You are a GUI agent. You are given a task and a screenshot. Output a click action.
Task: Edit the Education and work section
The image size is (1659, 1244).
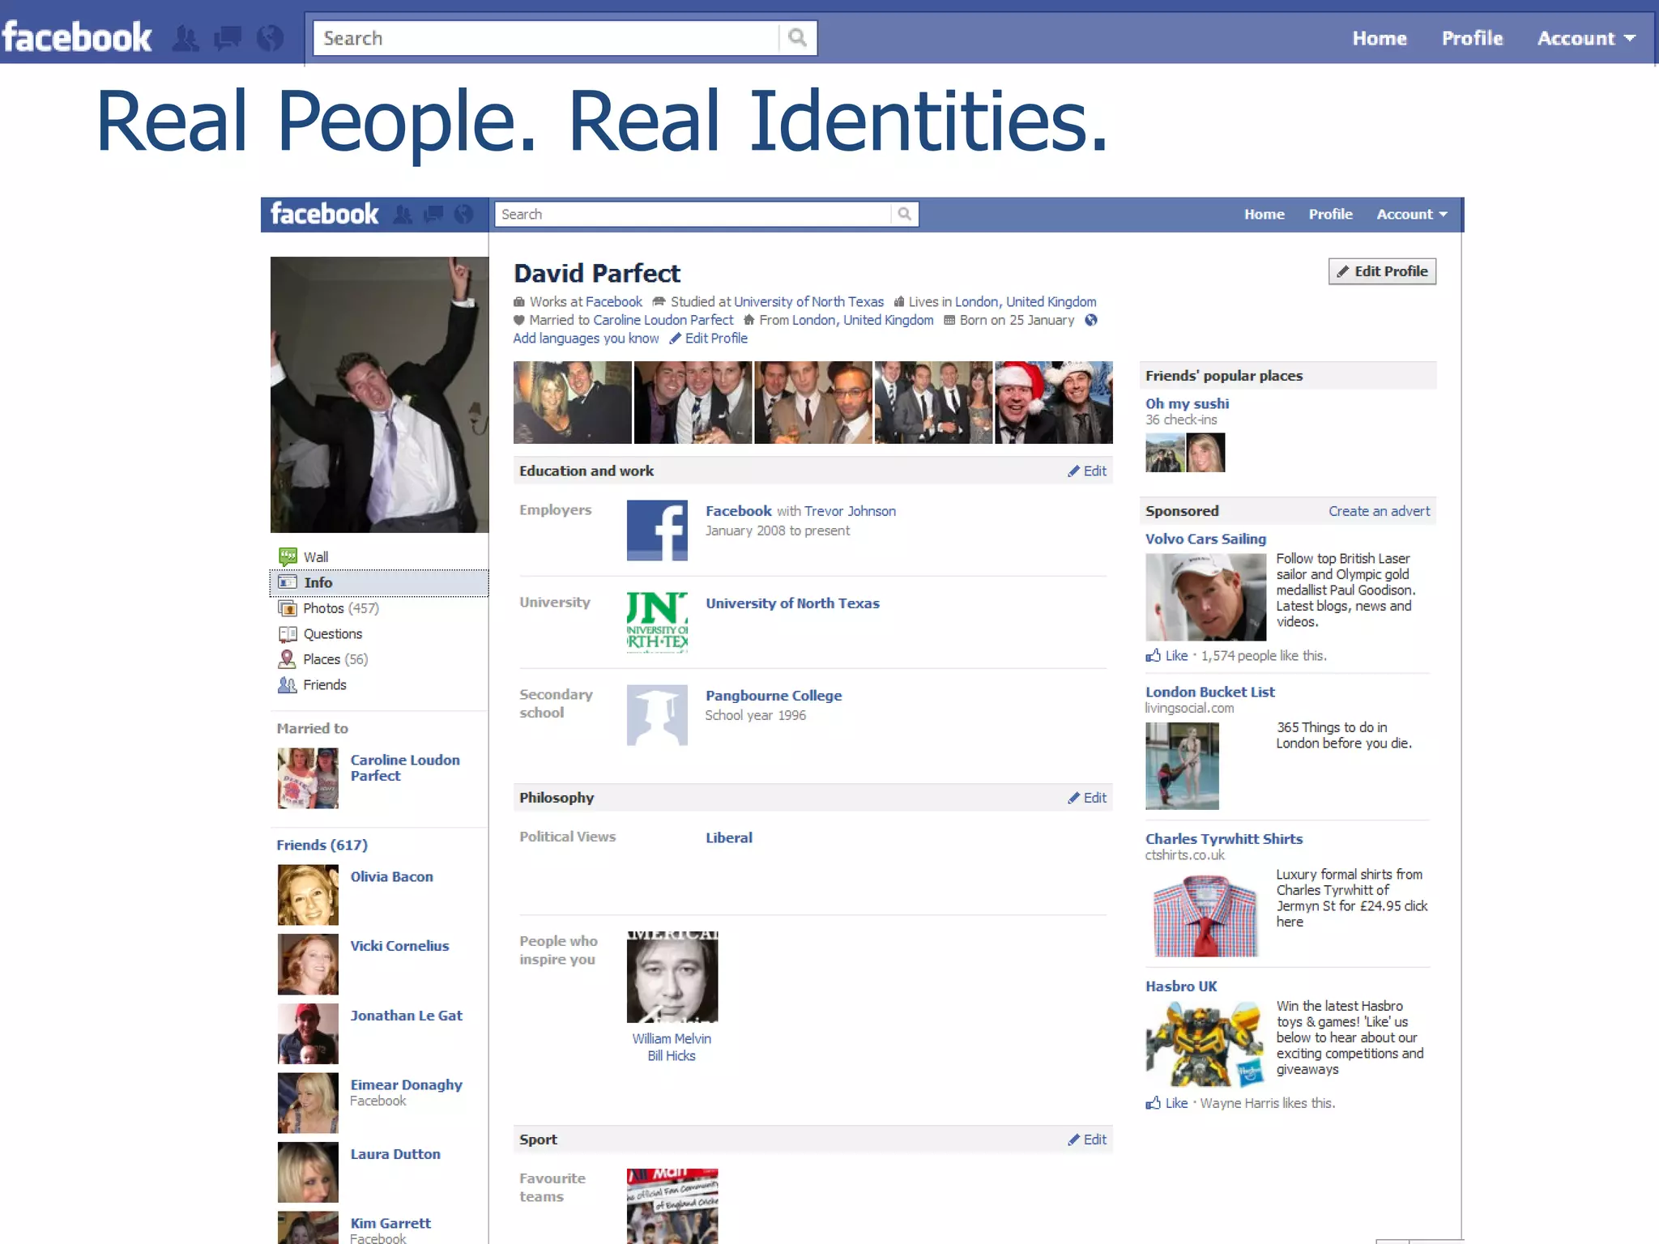click(x=1087, y=471)
